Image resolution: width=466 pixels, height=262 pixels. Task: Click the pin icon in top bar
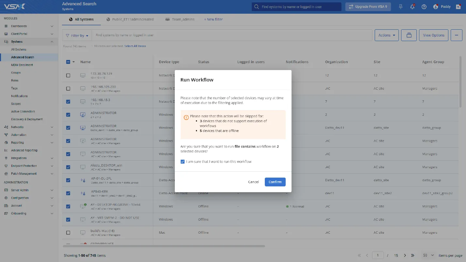pos(400,7)
